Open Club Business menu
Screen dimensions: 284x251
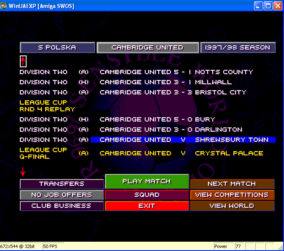click(x=62, y=206)
